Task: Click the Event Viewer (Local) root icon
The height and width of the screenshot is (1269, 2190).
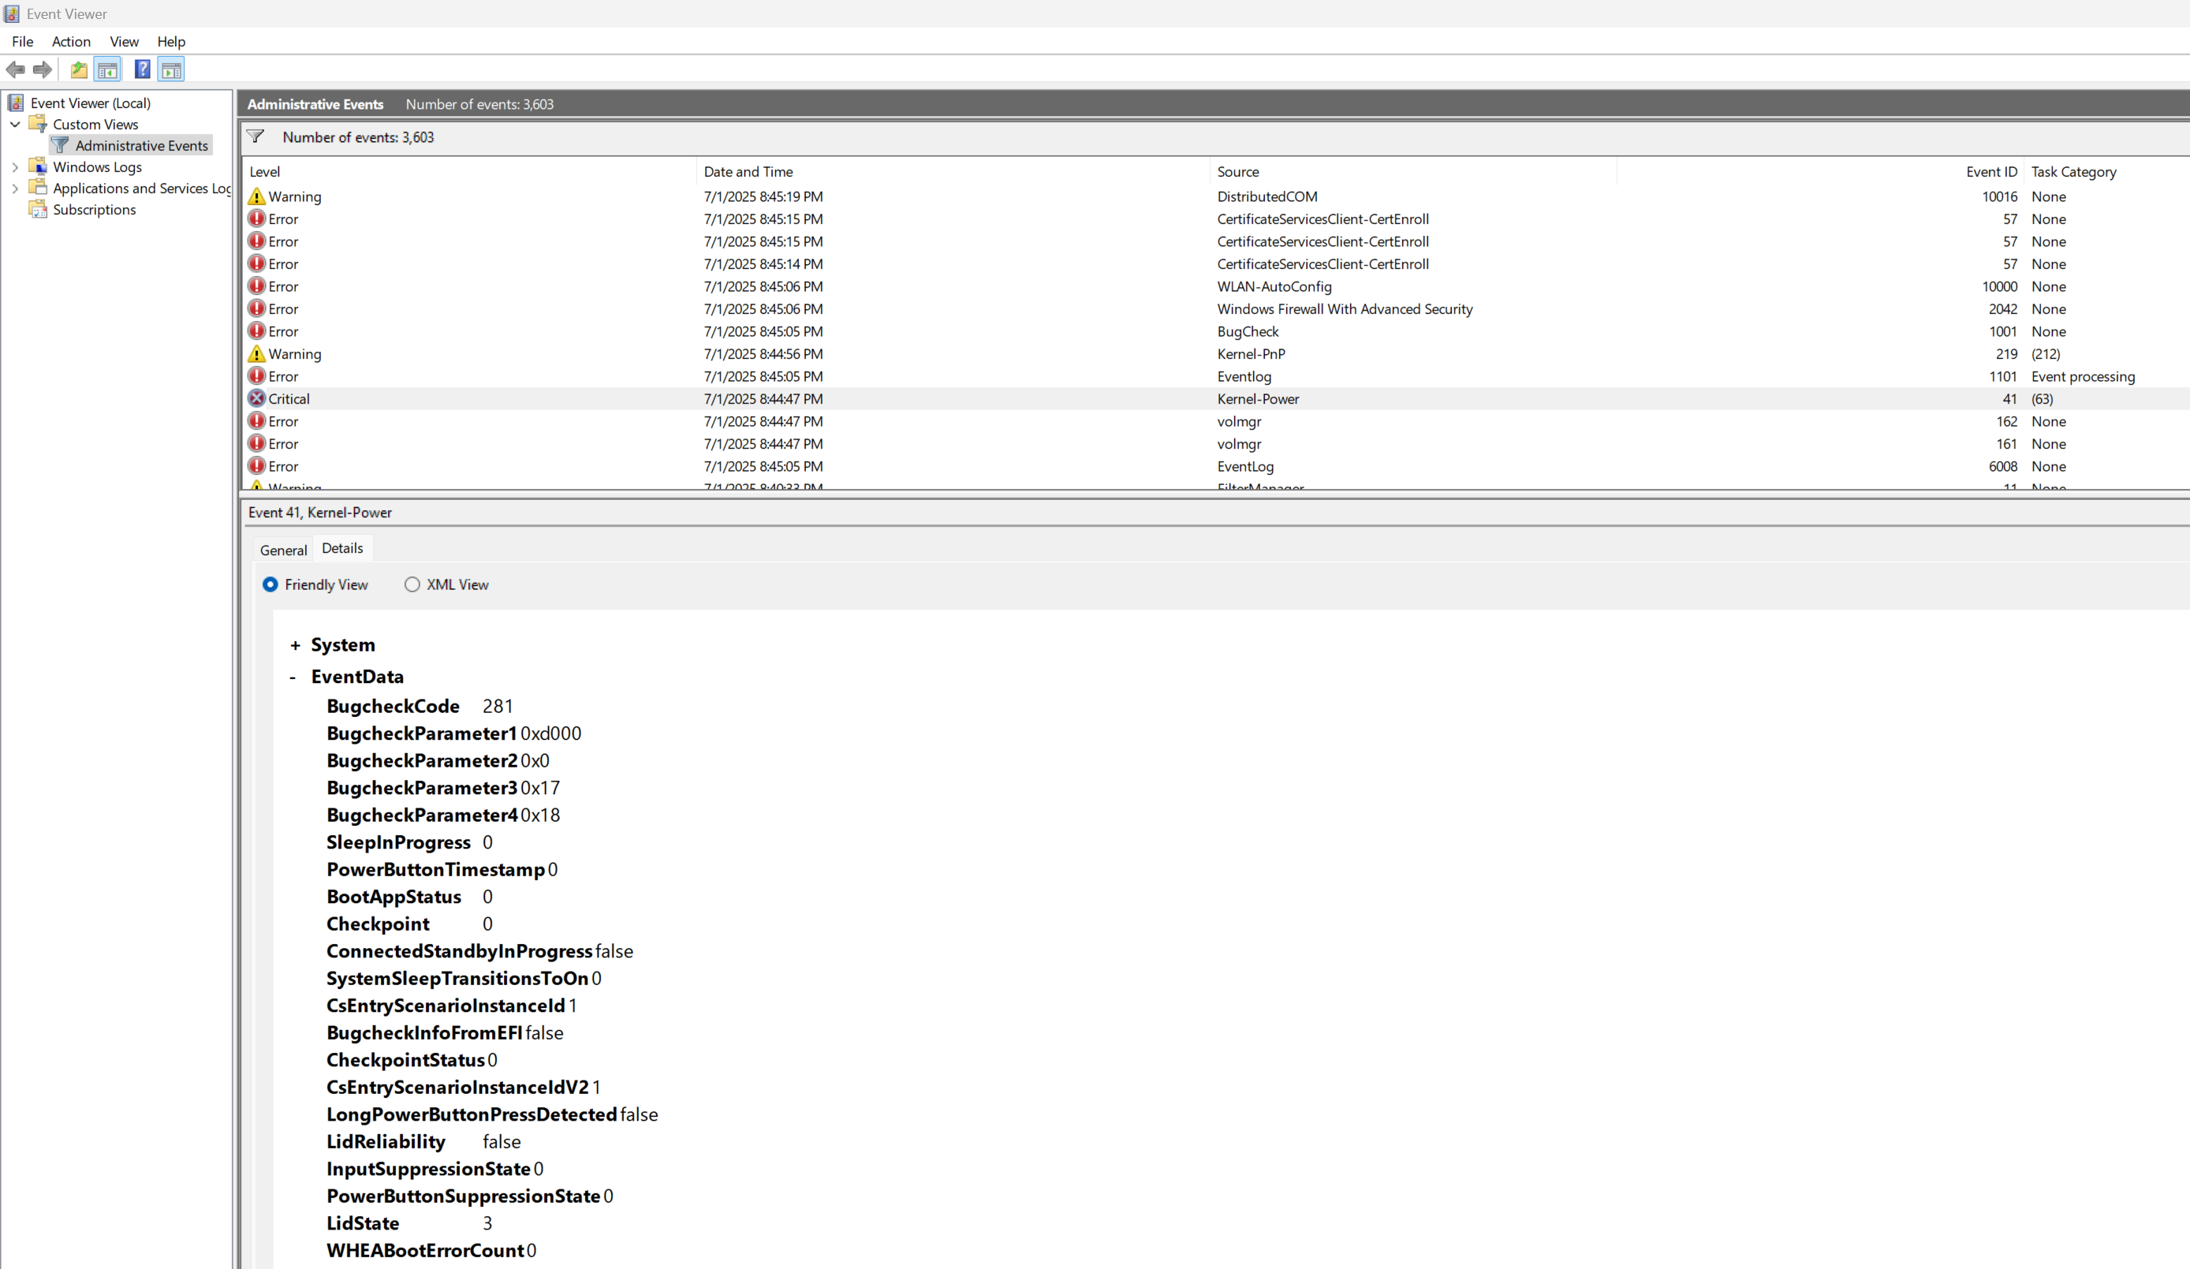Action: [x=16, y=103]
